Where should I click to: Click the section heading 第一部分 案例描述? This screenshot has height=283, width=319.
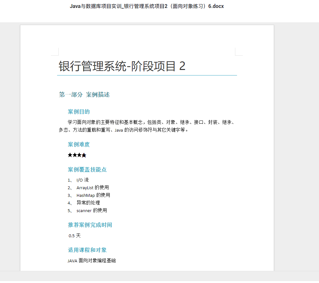pyautogui.click(x=84, y=94)
